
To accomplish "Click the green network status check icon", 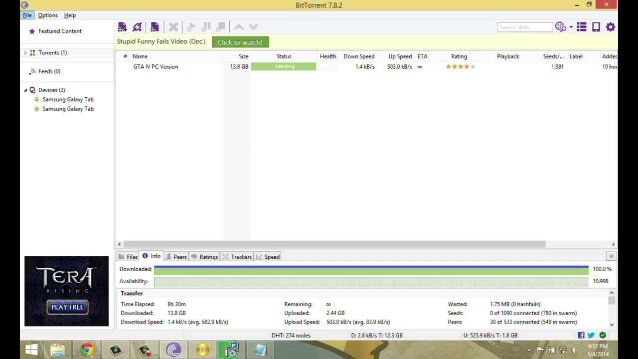I will [x=603, y=336].
